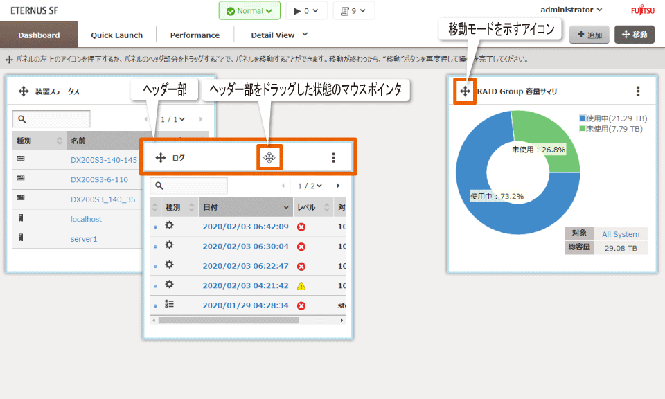Click the server icon for localhost
The height and width of the screenshot is (399, 665).
[21, 218]
